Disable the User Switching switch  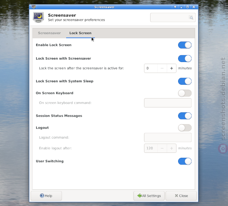click(x=185, y=161)
